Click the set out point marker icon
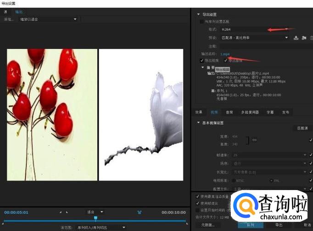Viewport: 313px width, 231px height. 67,212
